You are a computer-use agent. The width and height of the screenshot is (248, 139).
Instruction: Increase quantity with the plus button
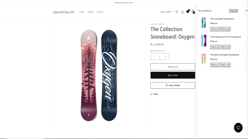click(x=166, y=57)
